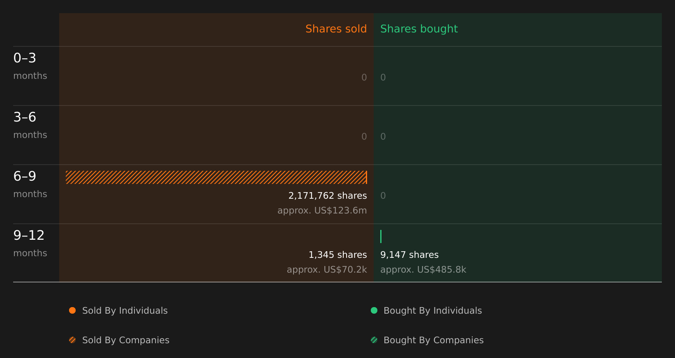Click the striped Sold By Companies legend icon
Screen dimensions: 675x358
(72, 340)
